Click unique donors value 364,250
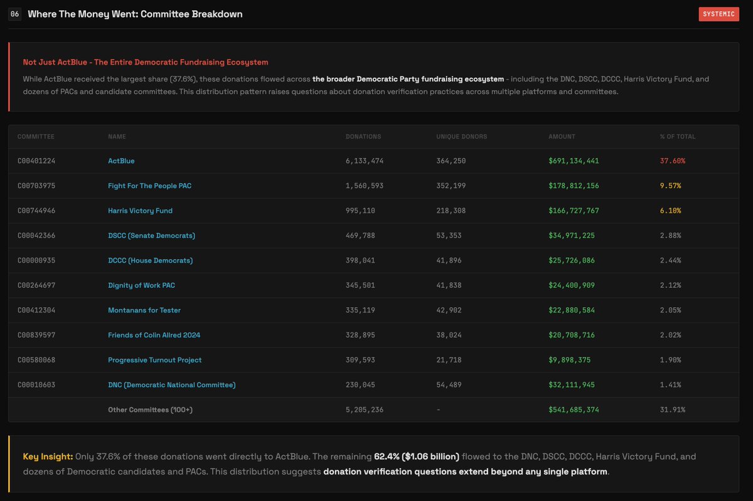 (451, 161)
